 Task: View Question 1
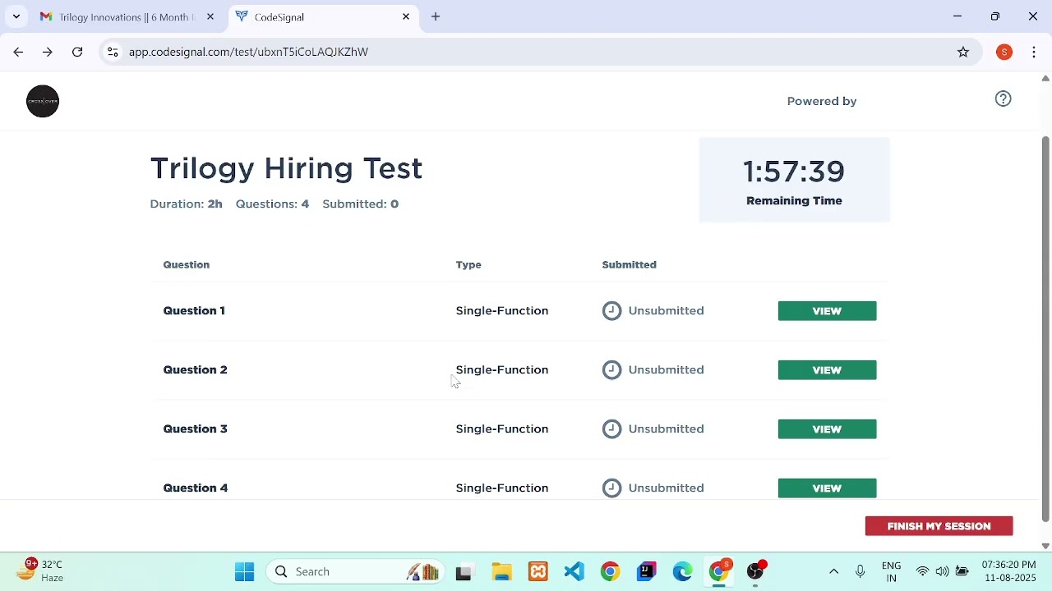[827, 311]
